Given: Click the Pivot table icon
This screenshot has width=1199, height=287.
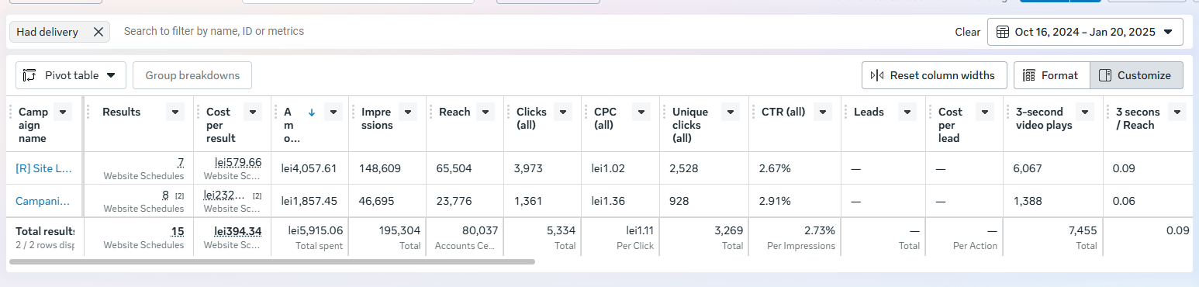Looking at the screenshot, I should [30, 75].
